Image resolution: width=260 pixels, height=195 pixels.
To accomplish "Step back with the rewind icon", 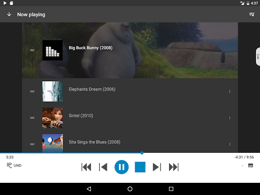I will [103, 167].
